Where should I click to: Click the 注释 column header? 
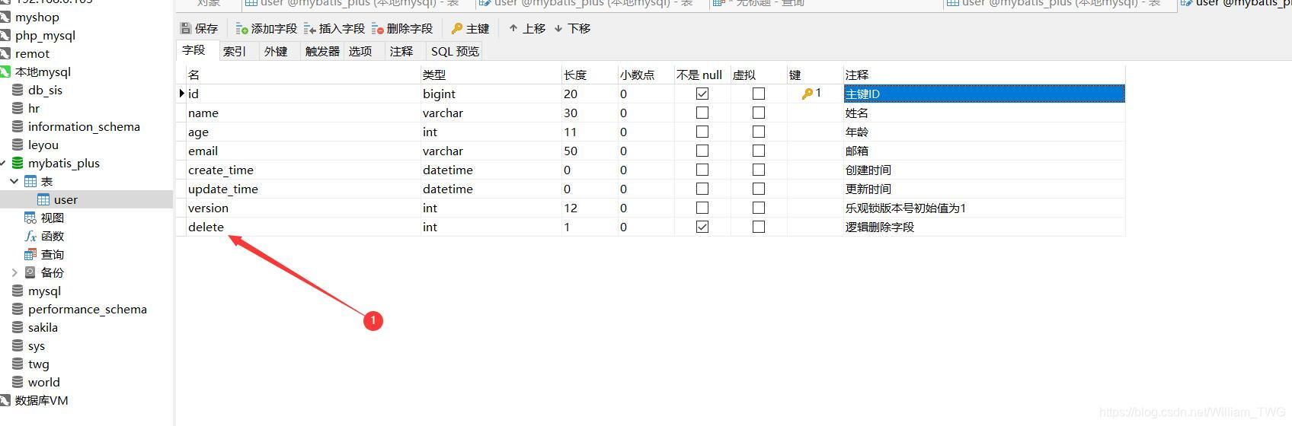coord(984,75)
